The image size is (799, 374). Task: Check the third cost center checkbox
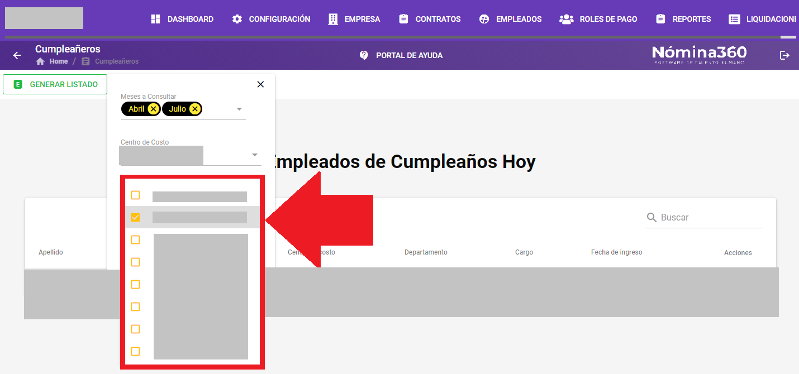[x=135, y=240]
